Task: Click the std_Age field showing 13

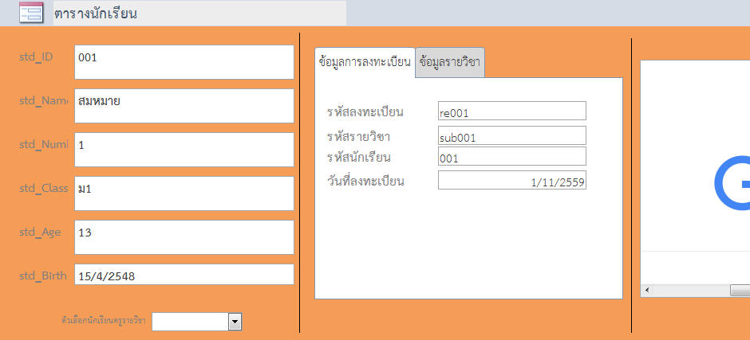Action: [x=184, y=237]
